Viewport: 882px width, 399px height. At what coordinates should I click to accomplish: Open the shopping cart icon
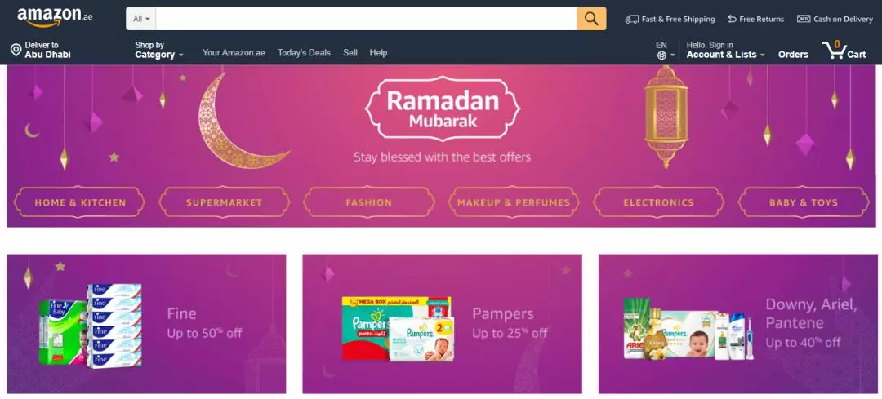[834, 50]
